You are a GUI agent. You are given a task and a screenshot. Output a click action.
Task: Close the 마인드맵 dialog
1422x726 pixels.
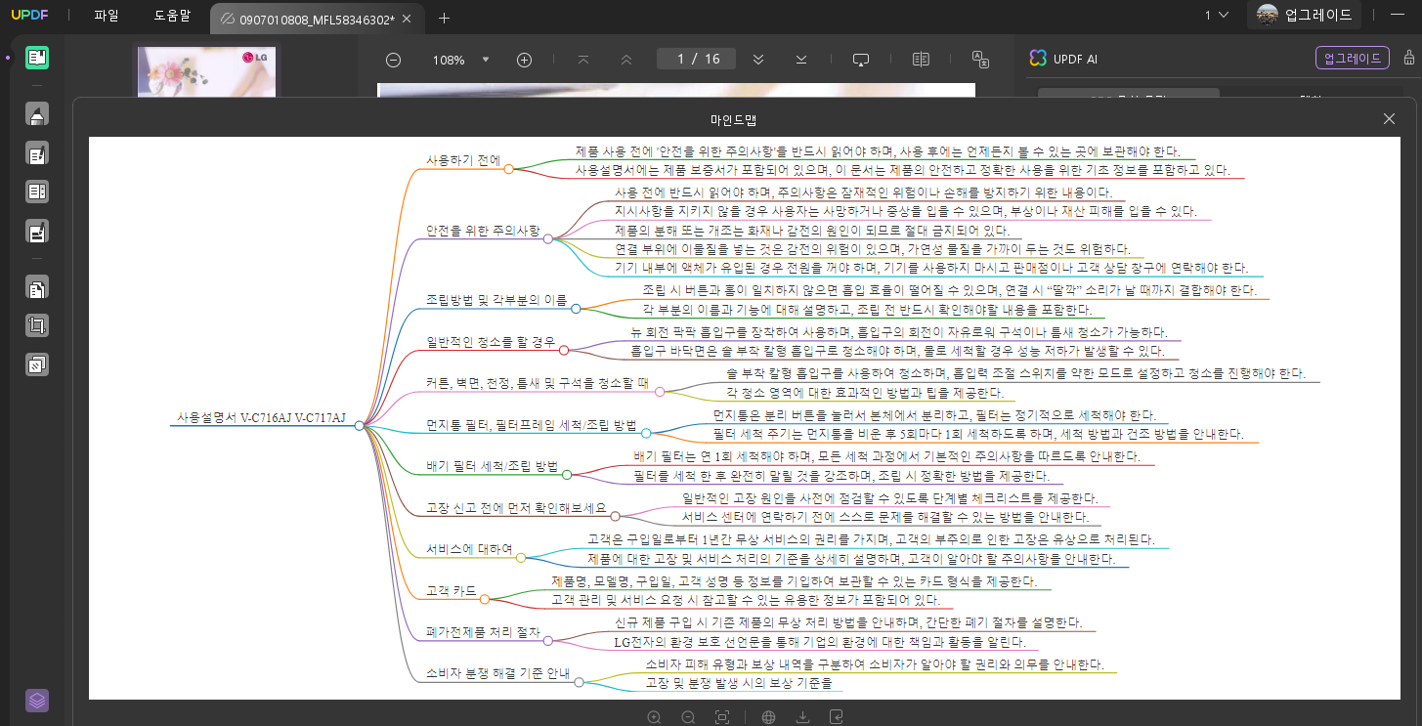click(x=1389, y=118)
